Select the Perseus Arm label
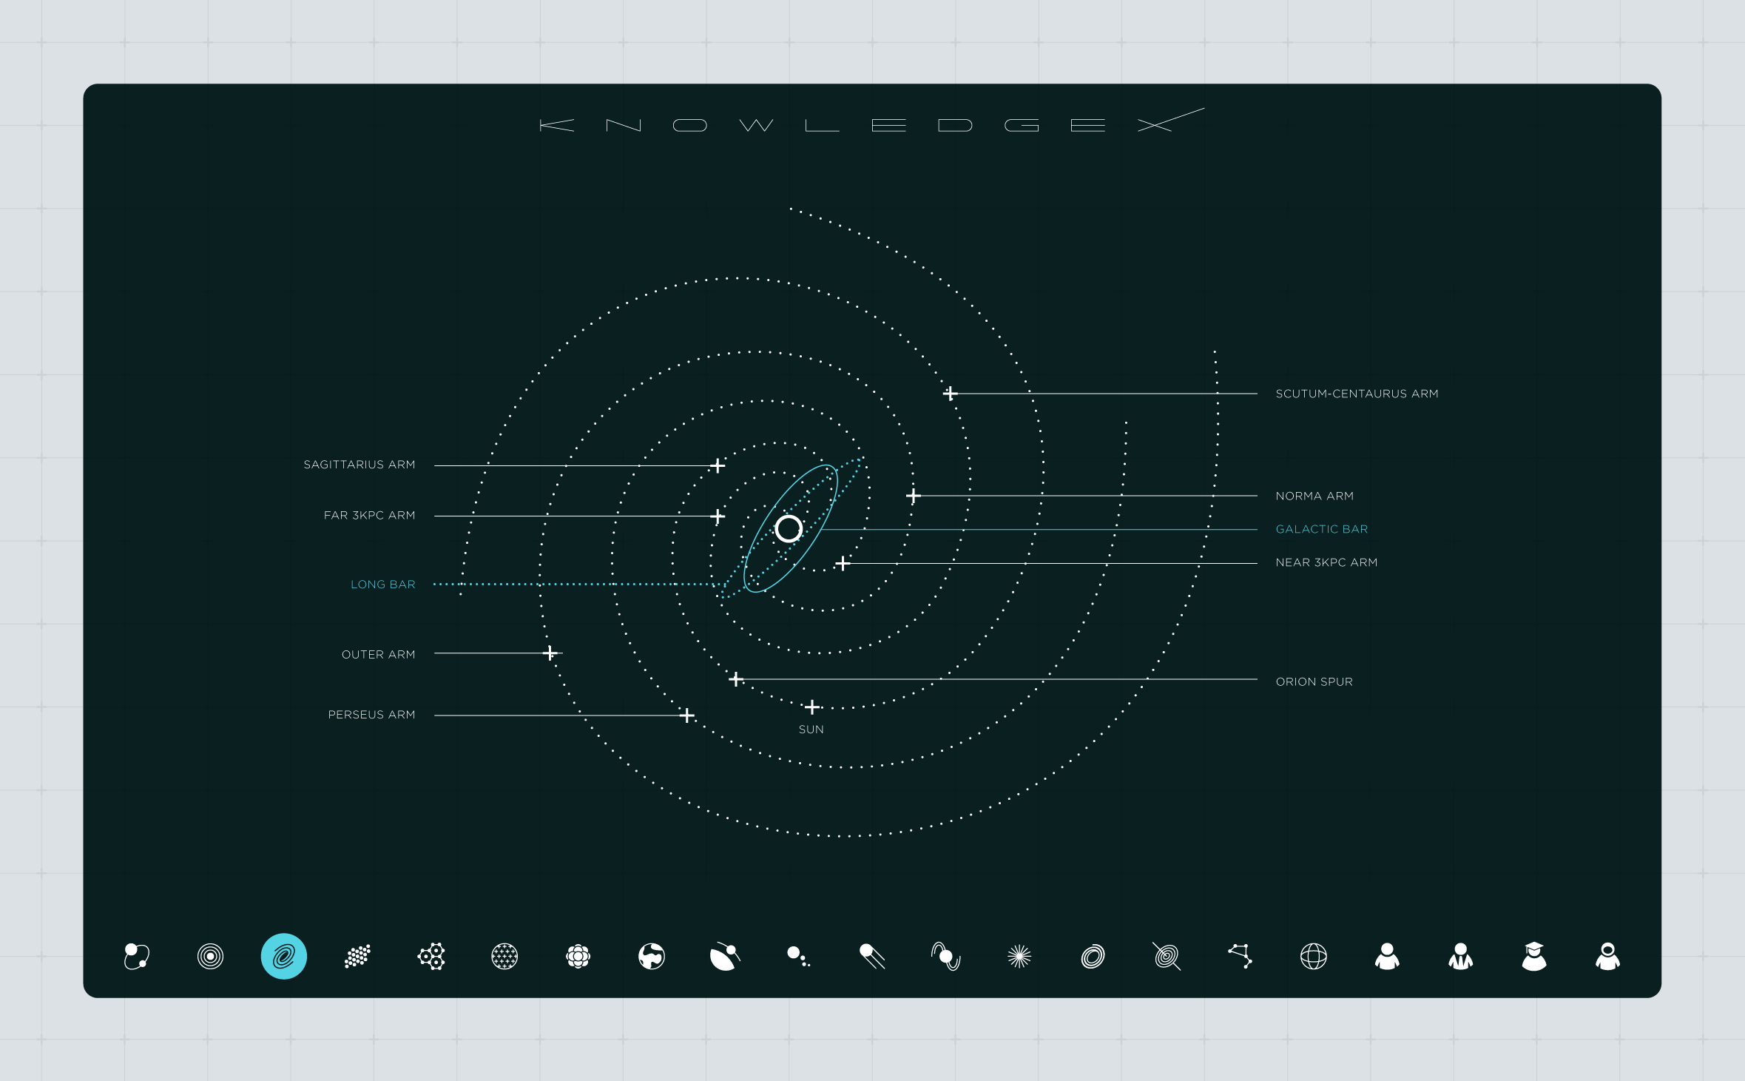The image size is (1745, 1081). pyautogui.click(x=371, y=715)
